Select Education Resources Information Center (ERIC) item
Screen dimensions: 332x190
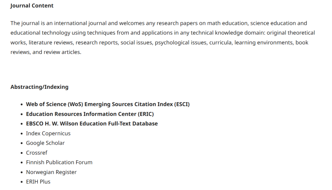tap(90, 114)
